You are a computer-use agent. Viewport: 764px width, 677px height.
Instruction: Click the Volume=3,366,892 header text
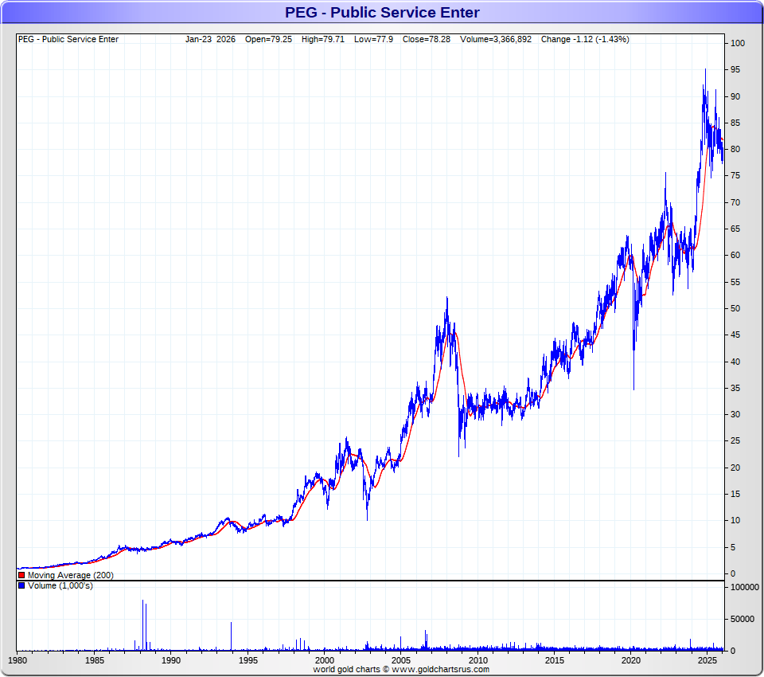pyautogui.click(x=496, y=40)
